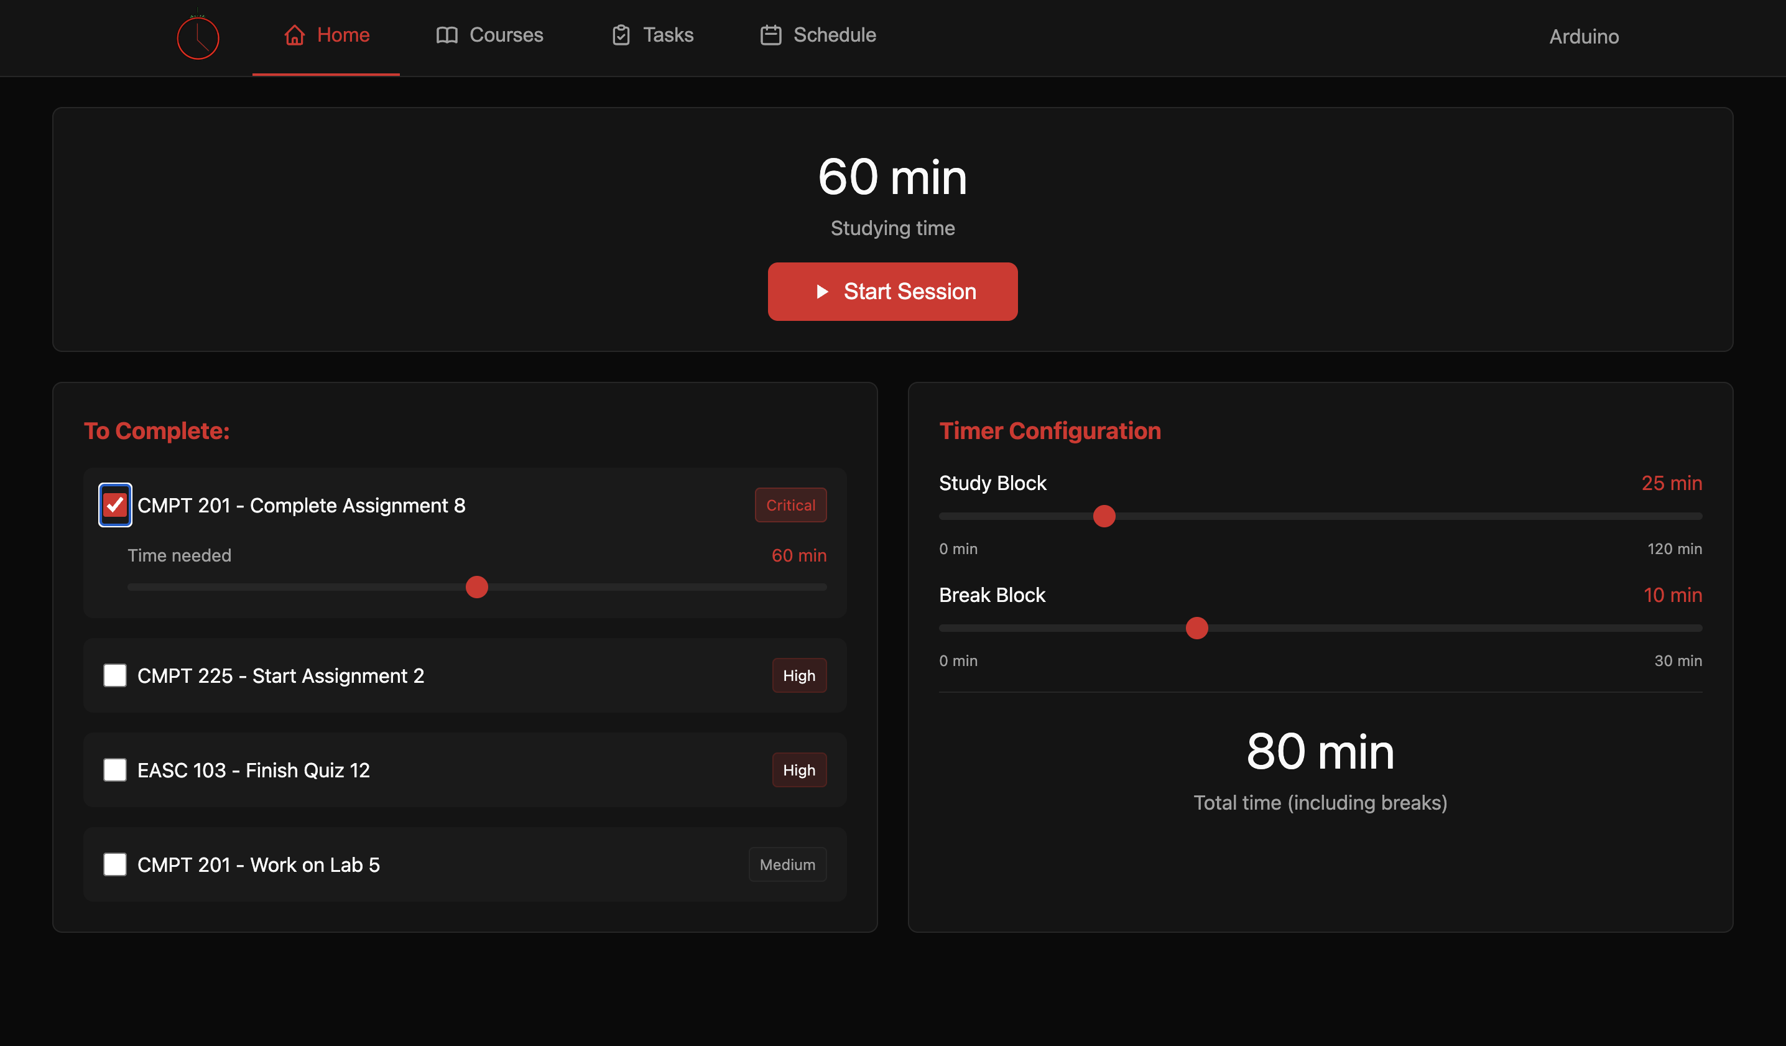
Task: Click the red clock logo icon
Action: pos(198,37)
